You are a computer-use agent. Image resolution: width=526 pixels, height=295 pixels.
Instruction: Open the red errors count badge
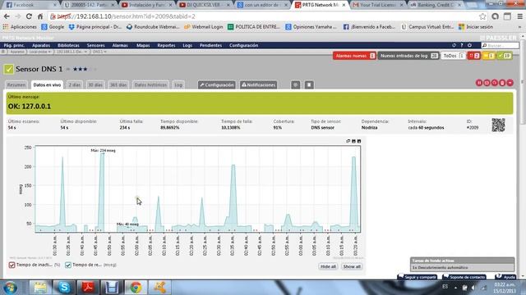pos(474,56)
